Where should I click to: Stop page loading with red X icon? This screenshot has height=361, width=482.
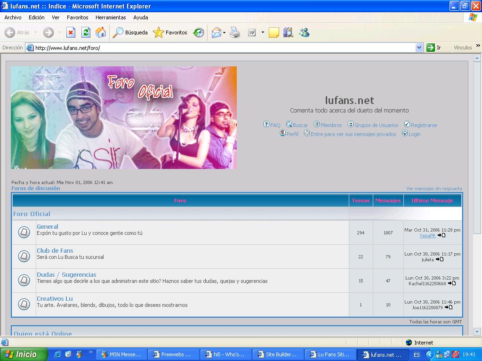(x=71, y=32)
